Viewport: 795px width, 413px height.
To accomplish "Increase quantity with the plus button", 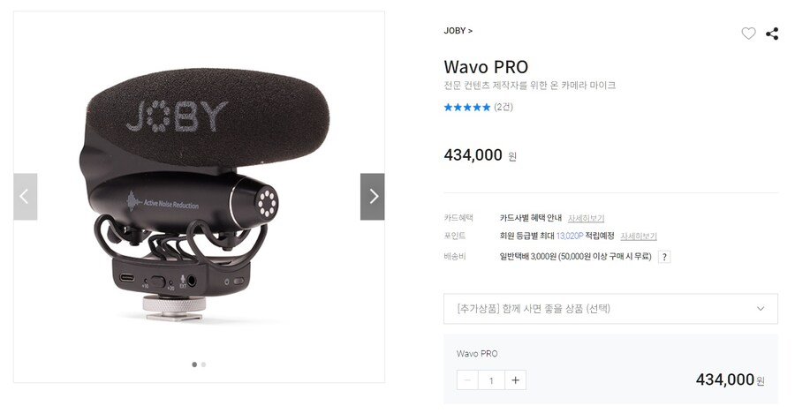I will (515, 380).
